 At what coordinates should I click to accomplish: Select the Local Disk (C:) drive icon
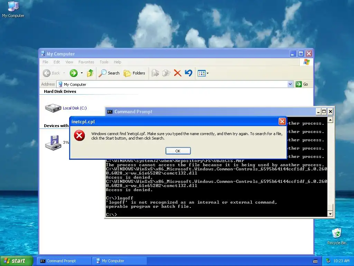(53, 108)
